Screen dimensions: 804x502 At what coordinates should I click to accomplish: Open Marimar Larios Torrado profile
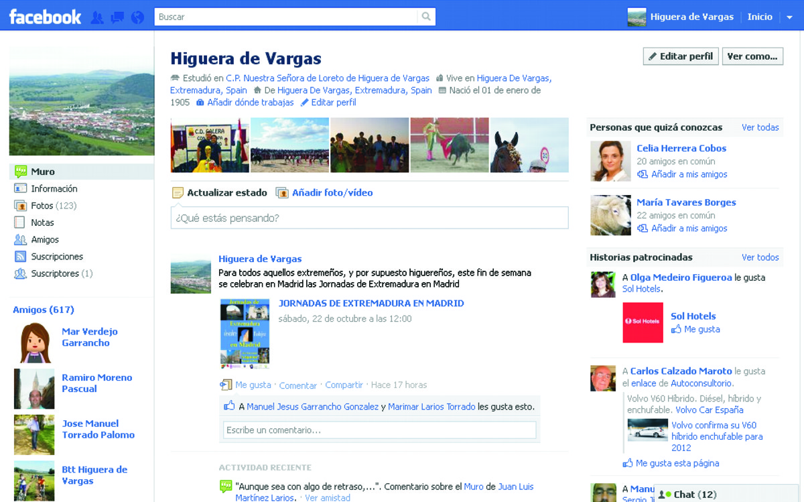pos(431,407)
